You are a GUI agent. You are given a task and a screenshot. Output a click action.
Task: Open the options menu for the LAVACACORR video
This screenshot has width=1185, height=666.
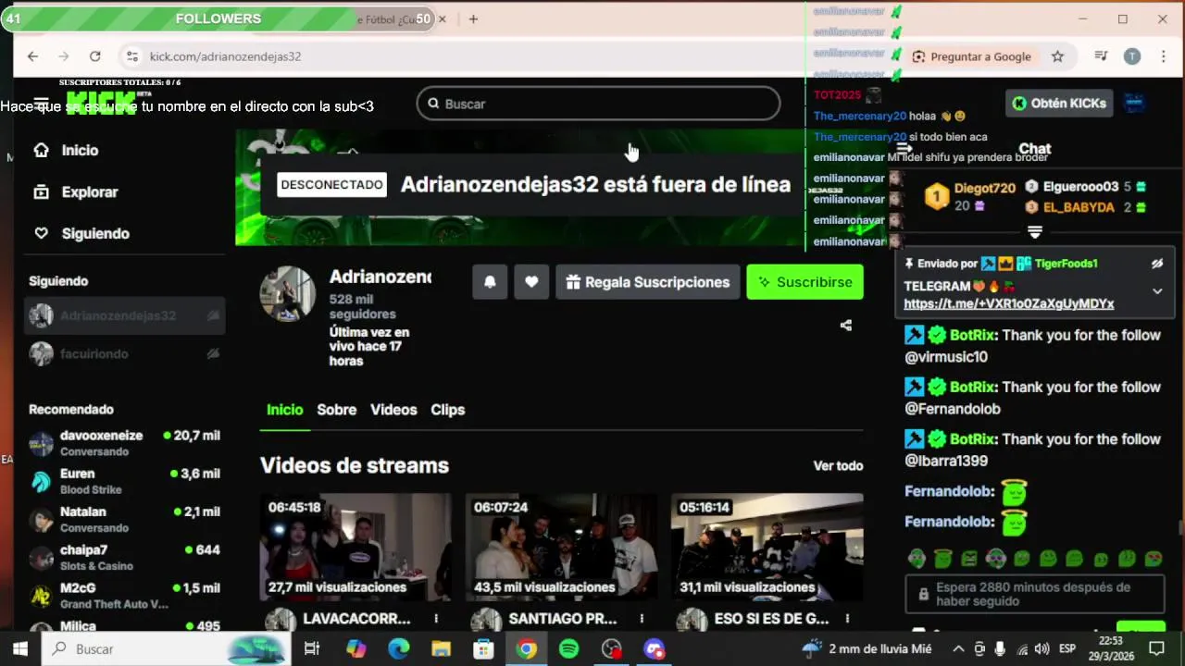coord(436,619)
